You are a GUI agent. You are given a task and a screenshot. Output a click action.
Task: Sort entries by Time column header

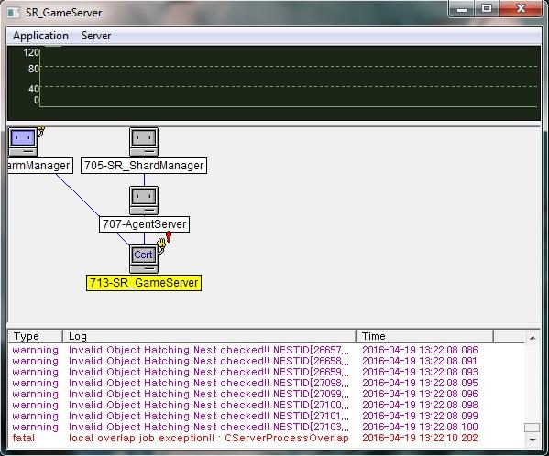(424, 336)
